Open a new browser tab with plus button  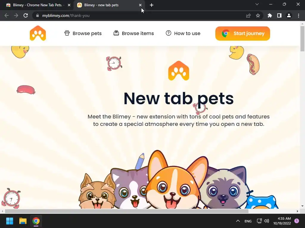(x=152, y=5)
